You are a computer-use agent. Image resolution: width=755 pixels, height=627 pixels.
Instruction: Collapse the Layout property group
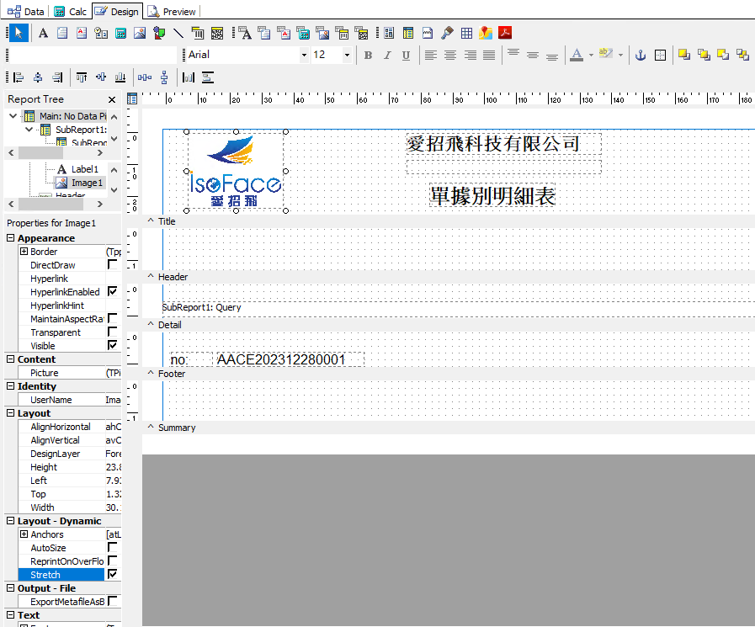[x=11, y=413]
